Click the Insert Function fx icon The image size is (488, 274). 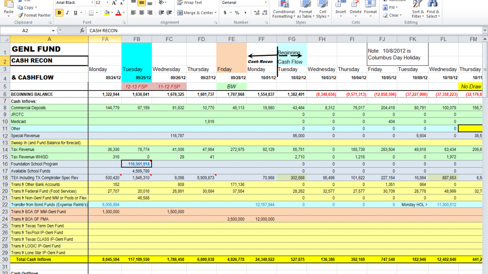coord(83,30)
